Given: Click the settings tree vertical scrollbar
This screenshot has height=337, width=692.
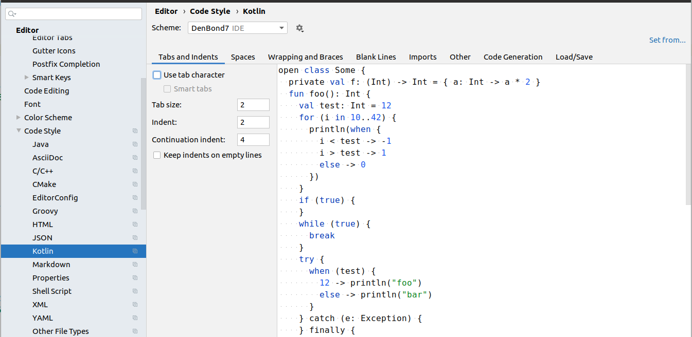Looking at the screenshot, I should [x=144, y=144].
